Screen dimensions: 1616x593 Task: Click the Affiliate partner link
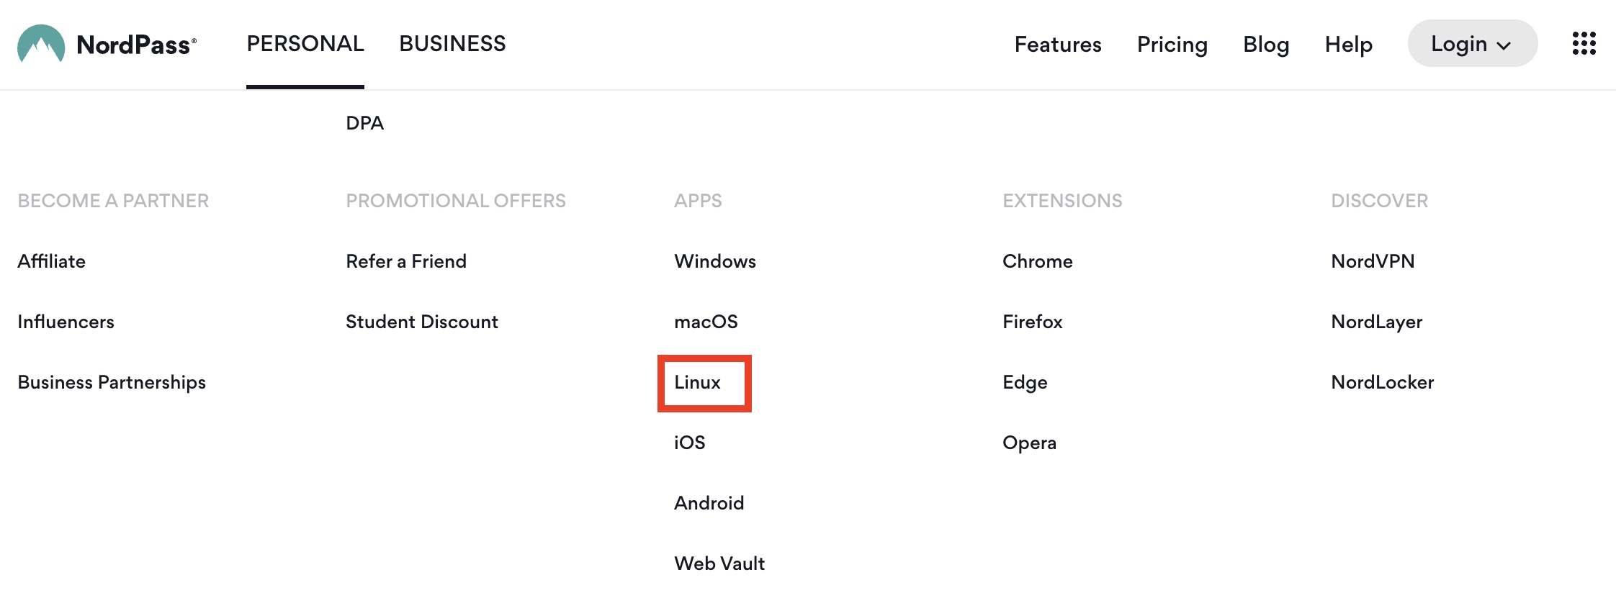coord(51,261)
